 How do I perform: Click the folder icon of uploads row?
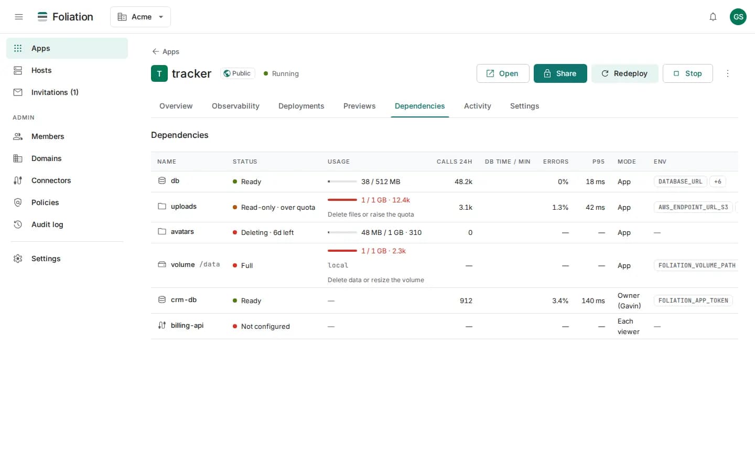(162, 206)
